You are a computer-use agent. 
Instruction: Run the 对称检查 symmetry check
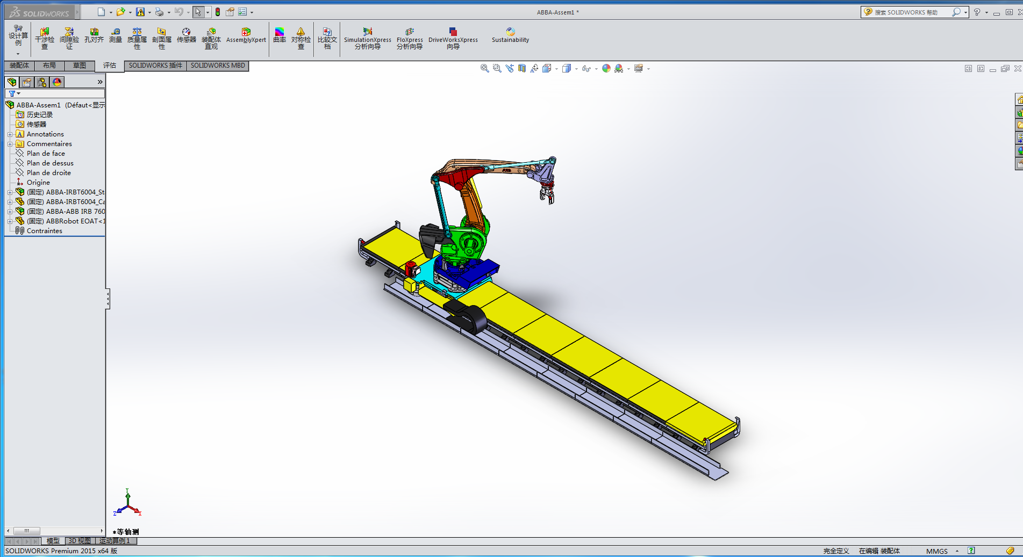(x=301, y=39)
